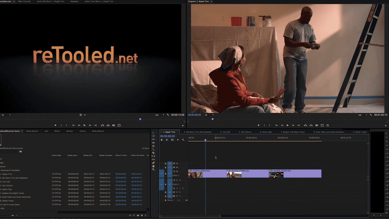
Task: Select the Hand tool
Action: click(153, 166)
